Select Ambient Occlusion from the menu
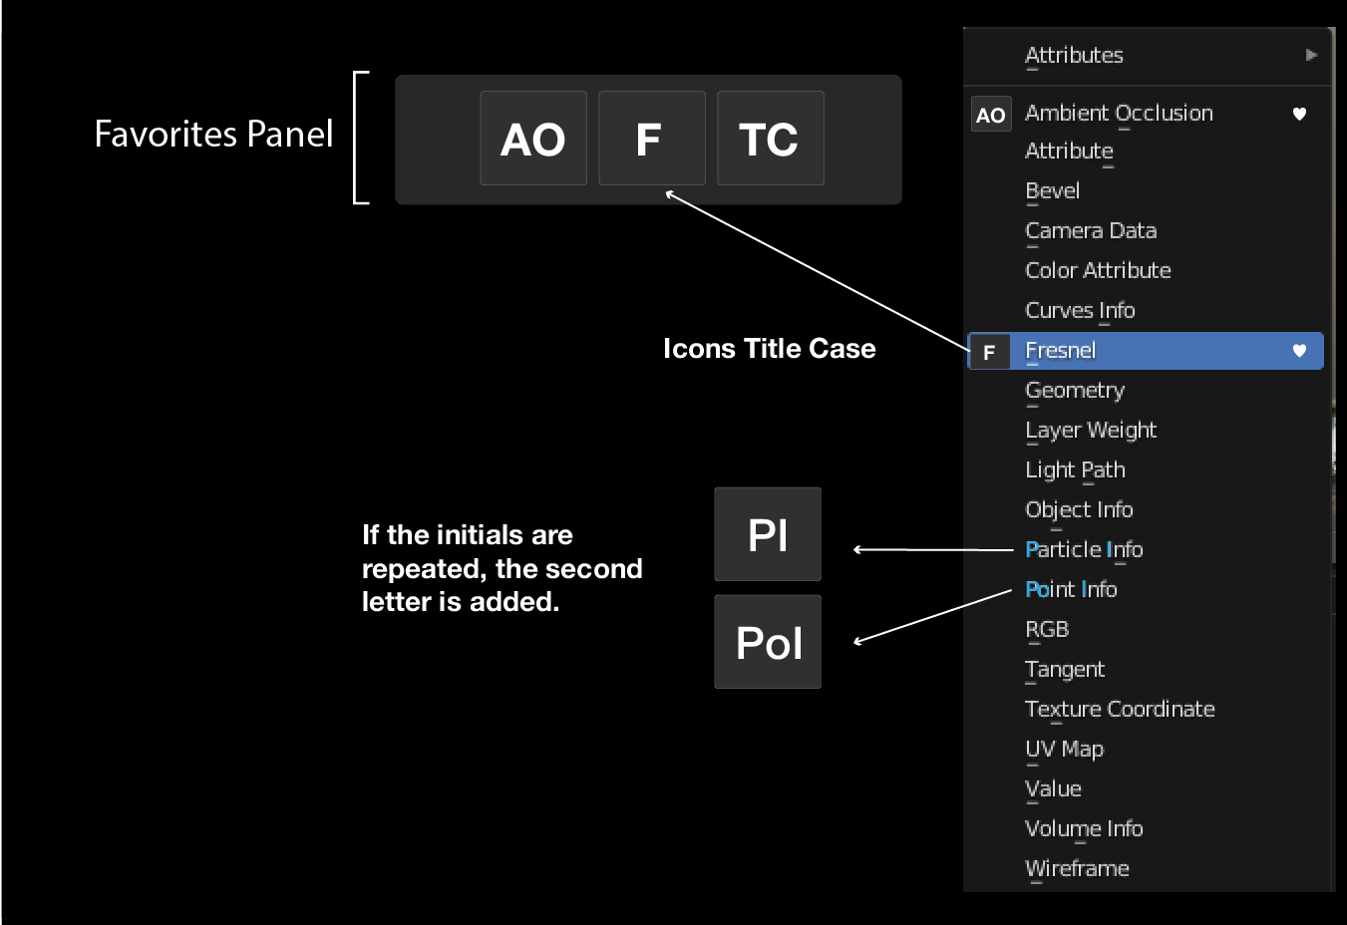The height and width of the screenshot is (925, 1347). click(1147, 113)
